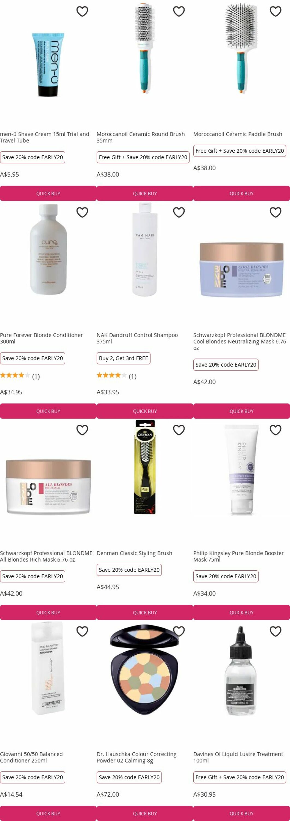Quick buy BLONDME Cool Blondes Neutralizing Mask
This screenshot has width=290, height=821.
241,411
